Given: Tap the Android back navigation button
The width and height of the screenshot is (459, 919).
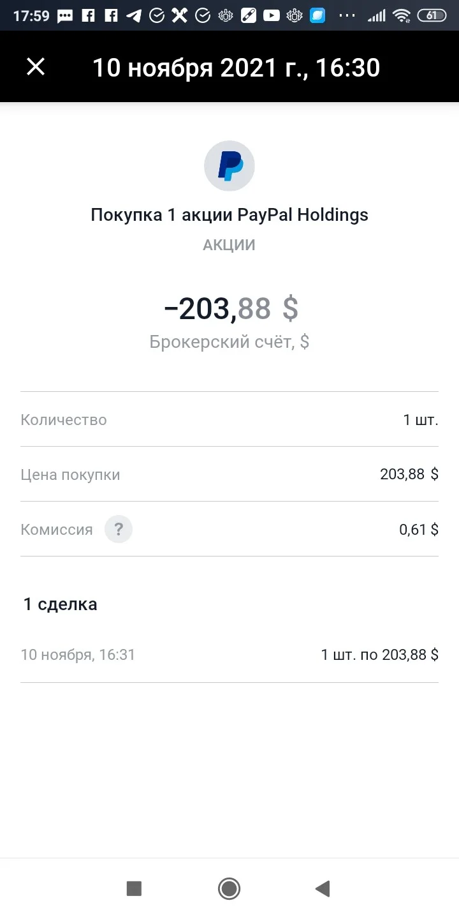Looking at the screenshot, I should pyautogui.click(x=323, y=888).
